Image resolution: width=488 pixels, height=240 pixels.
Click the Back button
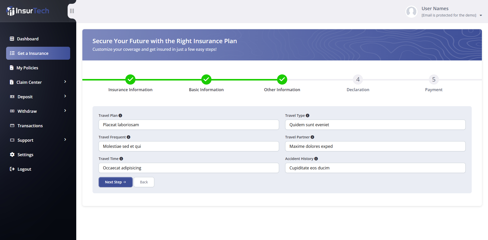coord(144,182)
